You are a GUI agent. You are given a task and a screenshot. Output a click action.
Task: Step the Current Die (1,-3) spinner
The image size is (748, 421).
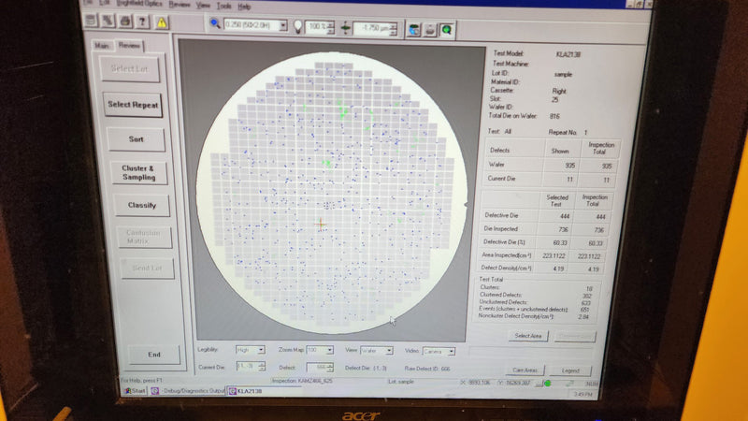[262, 367]
